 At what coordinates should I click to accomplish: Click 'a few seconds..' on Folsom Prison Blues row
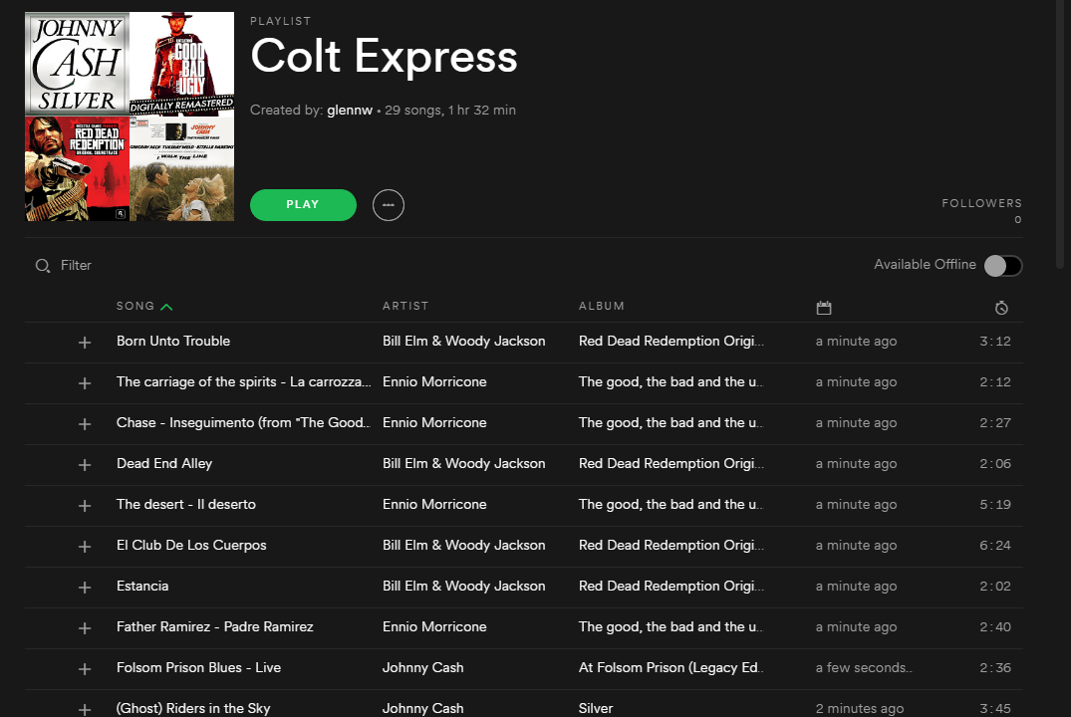pyautogui.click(x=864, y=668)
